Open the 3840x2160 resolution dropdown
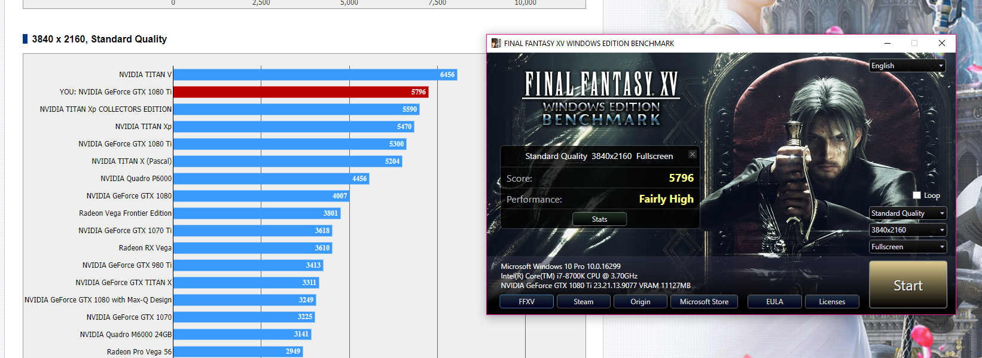The image size is (982, 358). [x=907, y=230]
